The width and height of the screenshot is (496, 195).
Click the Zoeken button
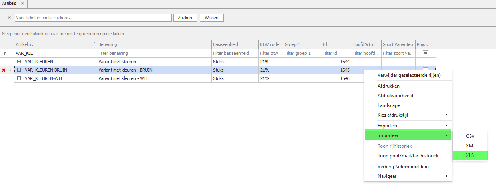coord(185,18)
